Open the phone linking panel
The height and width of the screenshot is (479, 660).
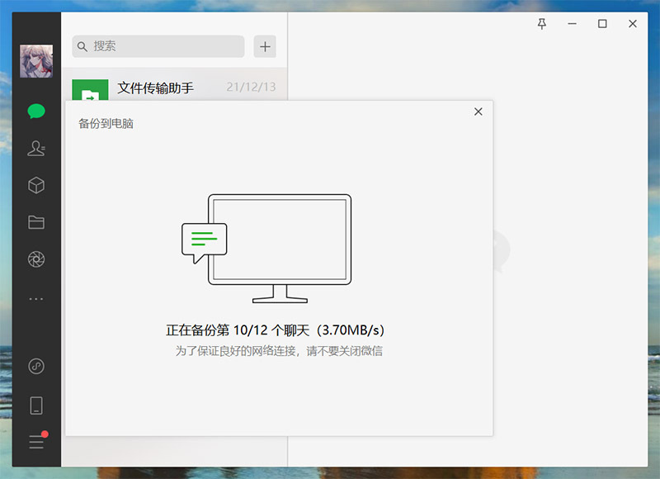click(35, 405)
